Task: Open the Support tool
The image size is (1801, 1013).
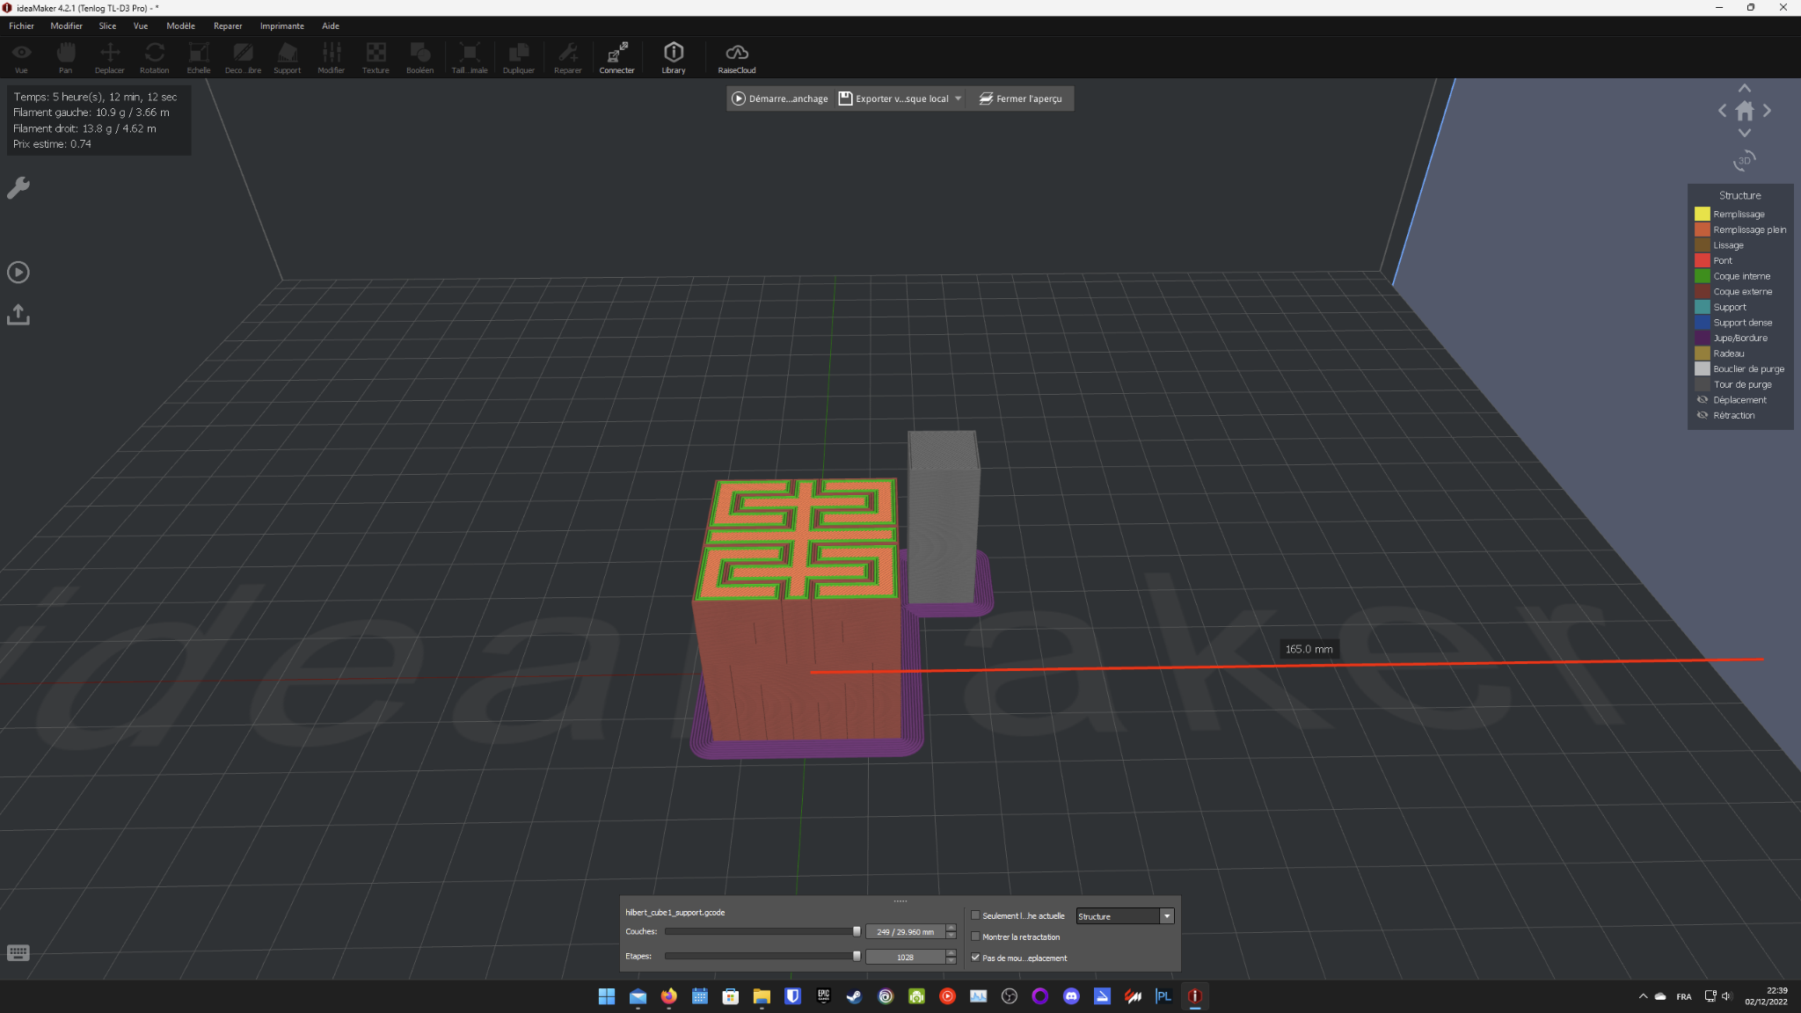Action: pyautogui.click(x=288, y=58)
